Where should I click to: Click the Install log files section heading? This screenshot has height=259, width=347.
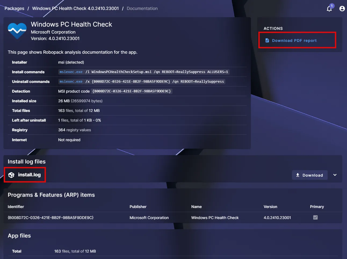point(27,162)
